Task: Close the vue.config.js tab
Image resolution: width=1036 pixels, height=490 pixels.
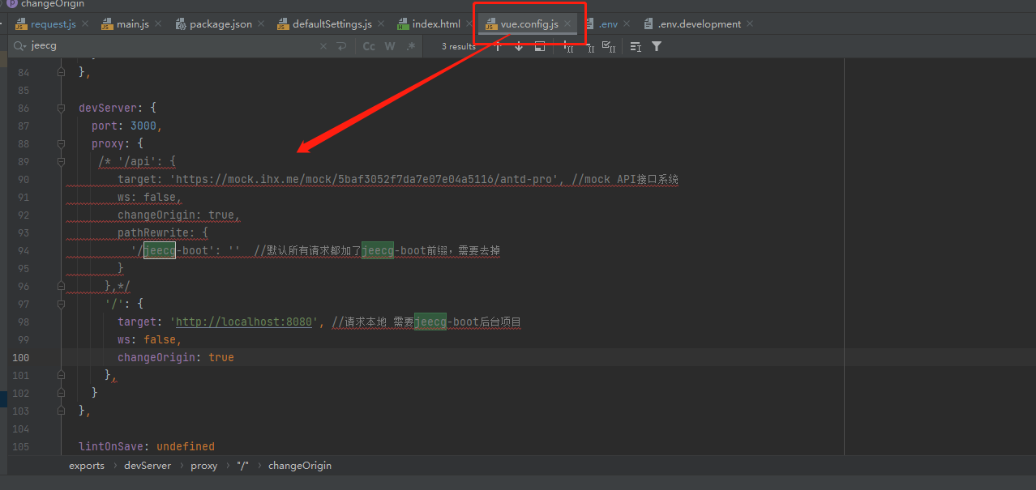Action: click(567, 24)
